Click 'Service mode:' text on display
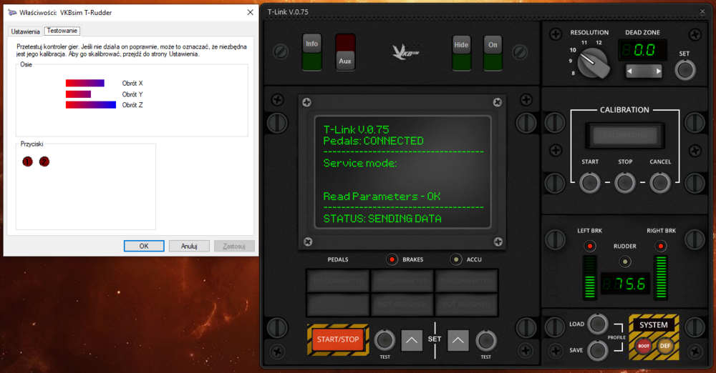The width and height of the screenshot is (716, 373). [x=360, y=163]
